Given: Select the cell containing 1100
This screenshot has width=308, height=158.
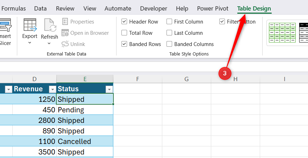Looking at the screenshot, I should coord(34,141).
